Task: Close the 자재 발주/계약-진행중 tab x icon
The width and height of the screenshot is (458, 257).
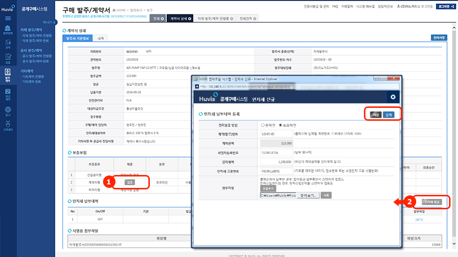Action: [x=231, y=19]
